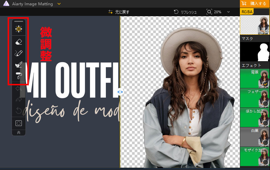Select the ぼかし加工 blur effect thumbnail
270x170 pixels.
pos(255,117)
